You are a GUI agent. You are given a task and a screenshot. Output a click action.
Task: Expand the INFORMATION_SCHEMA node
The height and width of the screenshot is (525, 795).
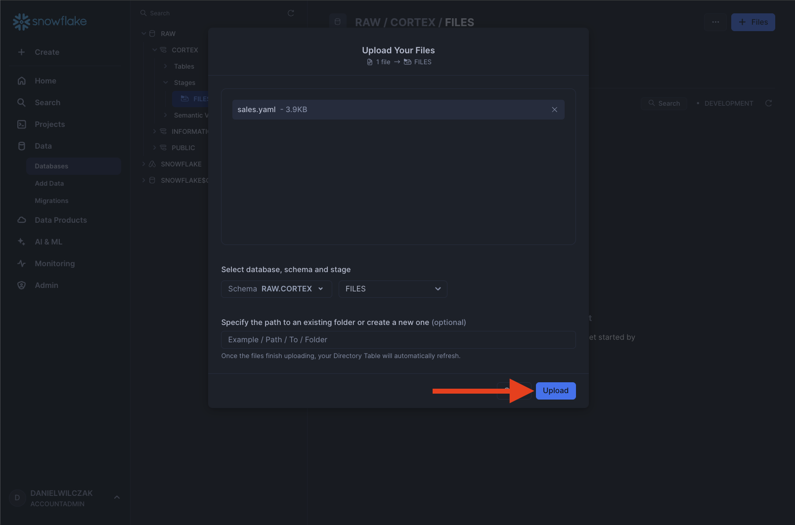click(x=155, y=131)
